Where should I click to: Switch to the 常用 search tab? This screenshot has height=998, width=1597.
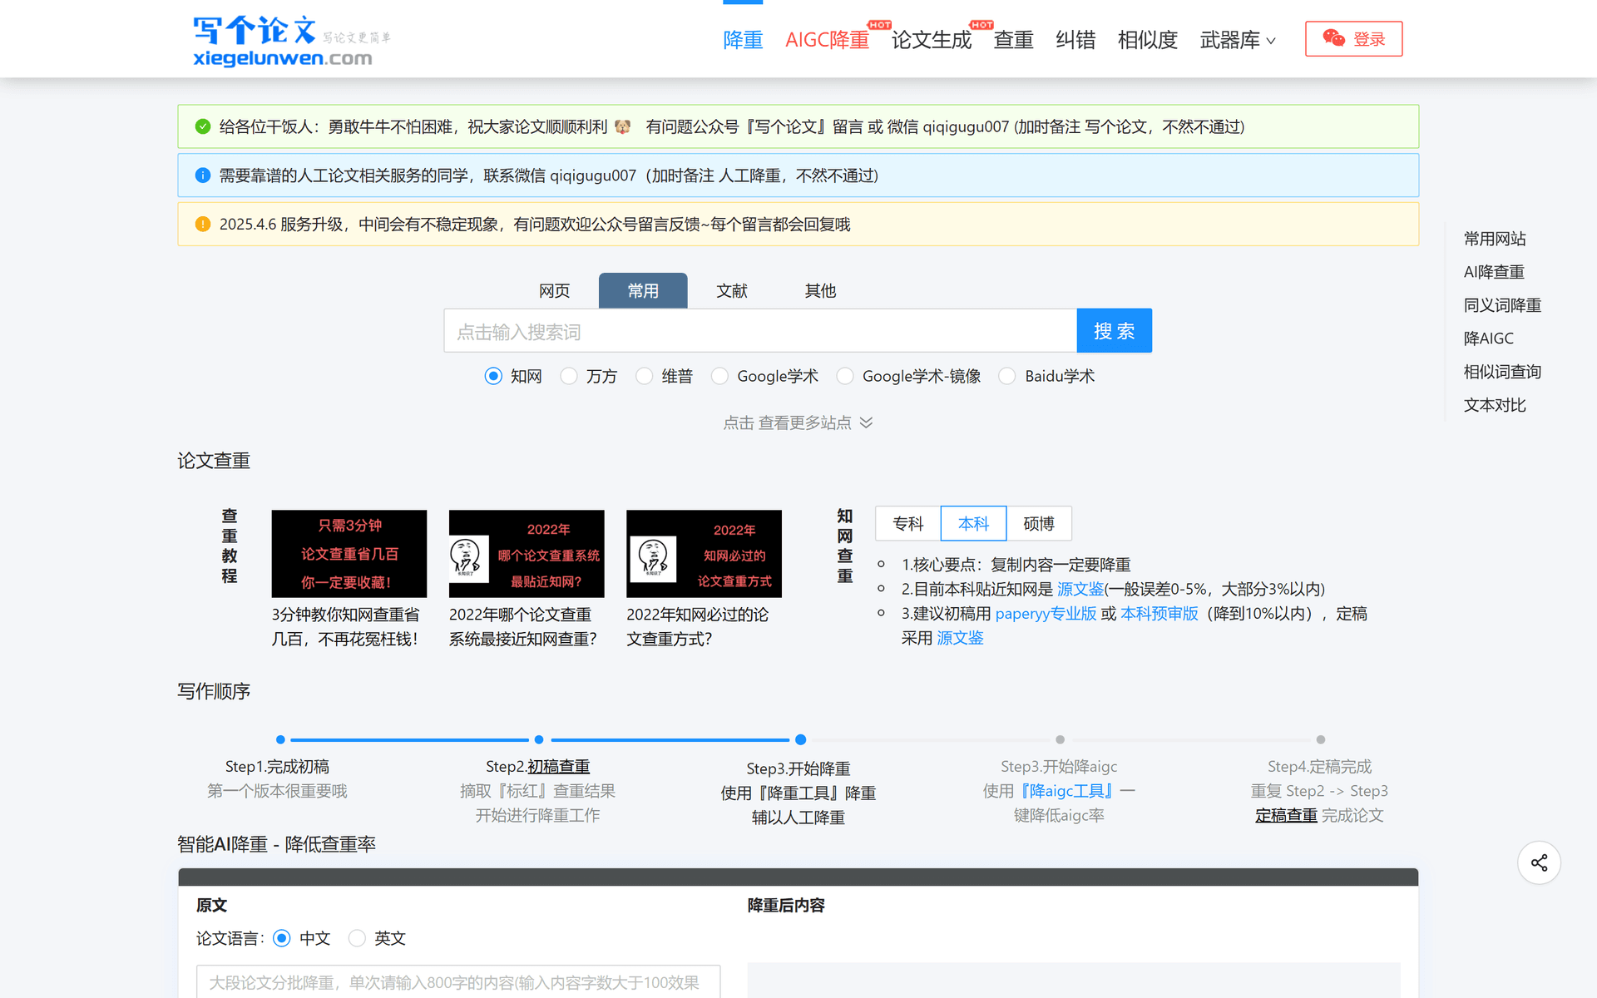(x=643, y=290)
